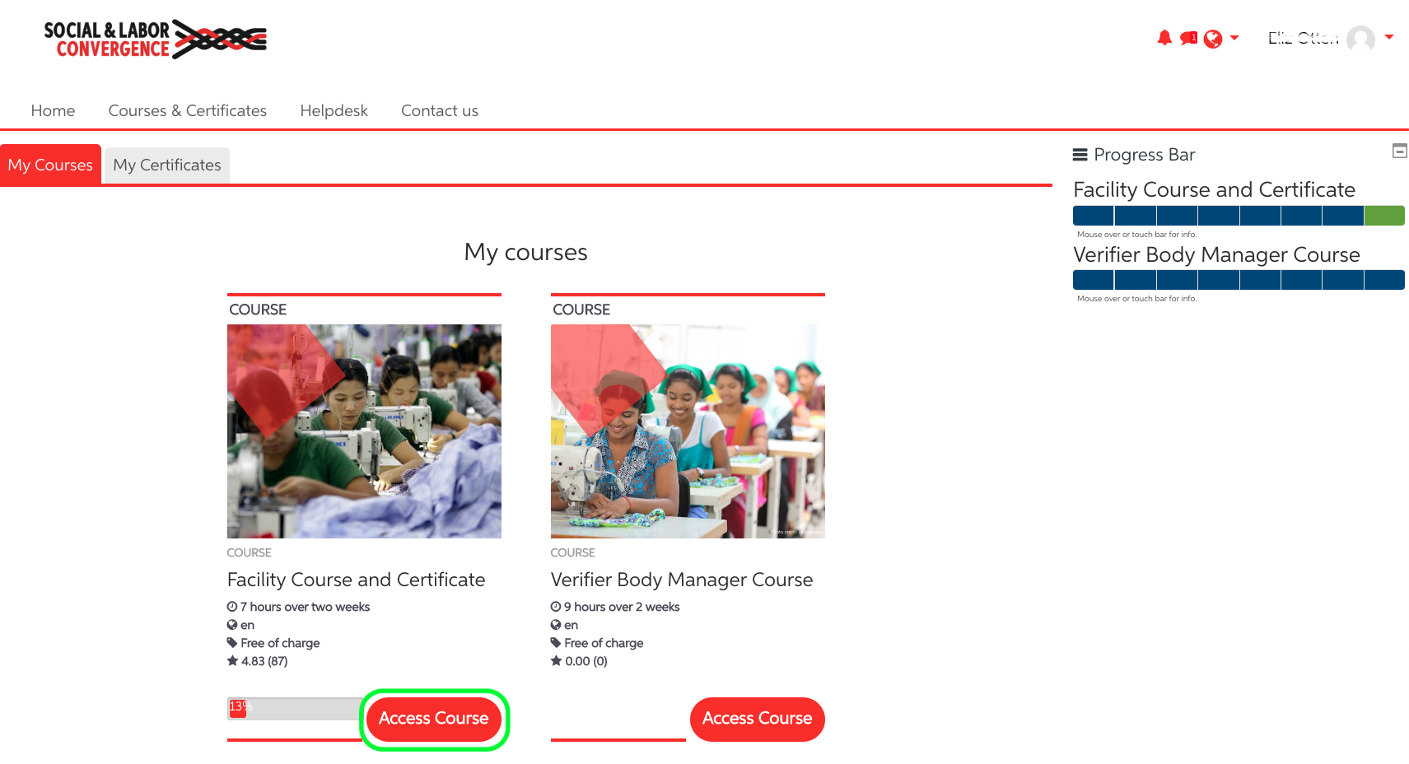Collapse the Progress Bar block
Viewport: 1409px width, 764px height.
click(1399, 151)
